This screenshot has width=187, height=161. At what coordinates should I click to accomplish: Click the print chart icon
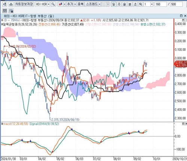(x=11, y=4)
